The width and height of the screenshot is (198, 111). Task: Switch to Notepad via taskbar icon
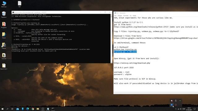(48, 109)
